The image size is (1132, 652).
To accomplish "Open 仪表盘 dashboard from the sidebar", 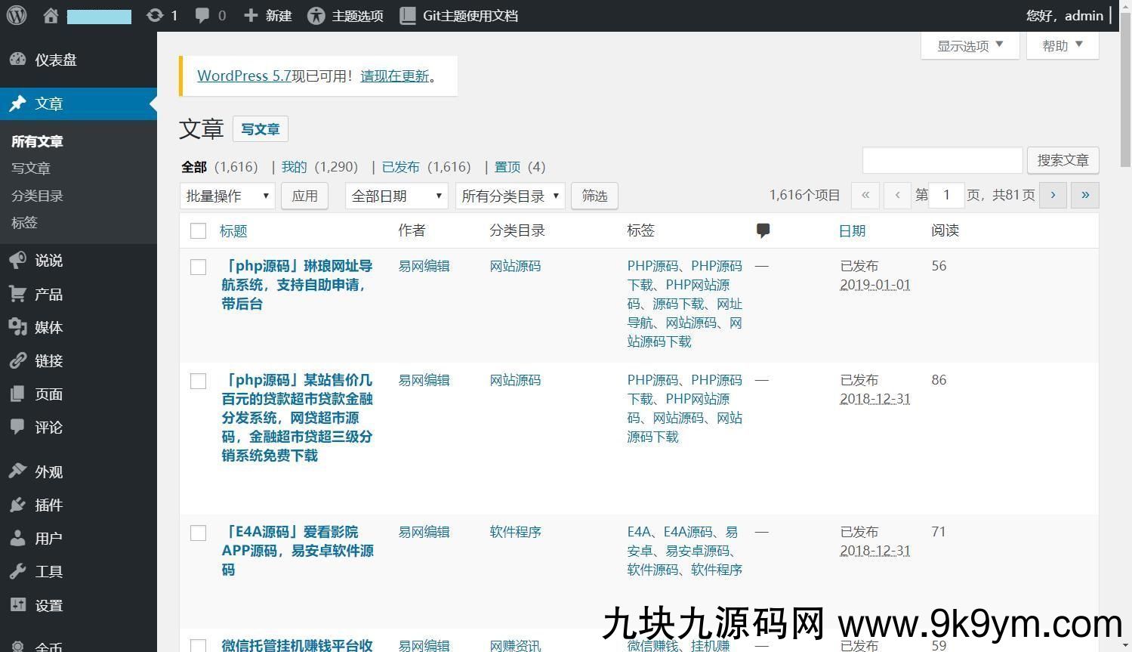I will point(55,60).
